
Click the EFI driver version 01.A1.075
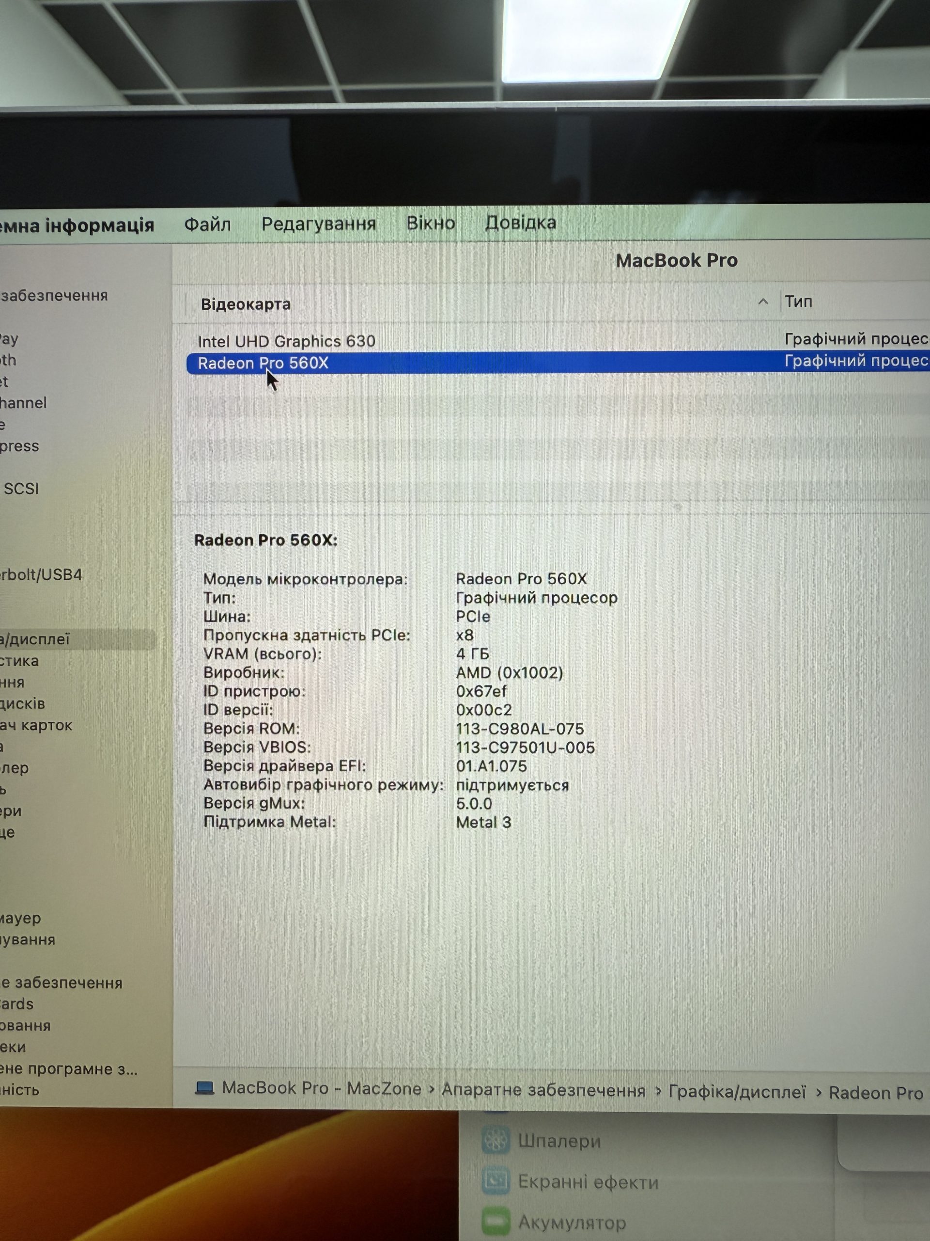pyautogui.click(x=491, y=766)
